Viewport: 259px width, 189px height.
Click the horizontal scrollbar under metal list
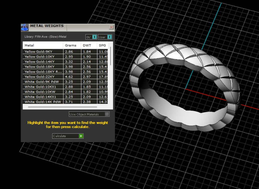(x=62, y=107)
